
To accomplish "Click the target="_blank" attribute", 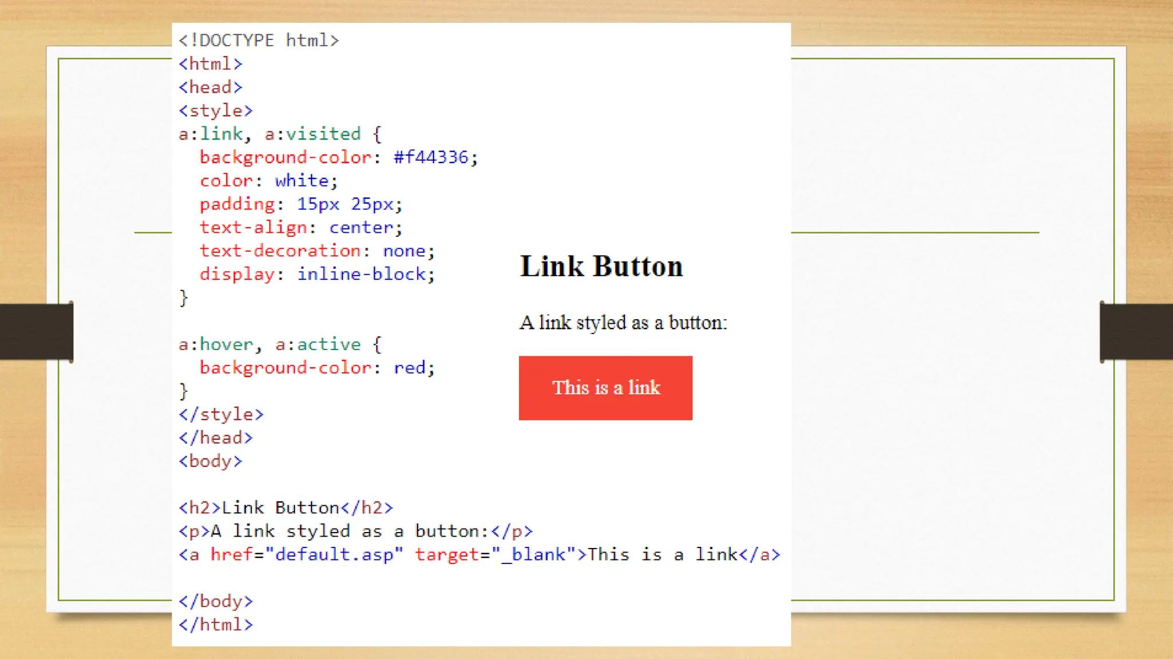I will [494, 554].
